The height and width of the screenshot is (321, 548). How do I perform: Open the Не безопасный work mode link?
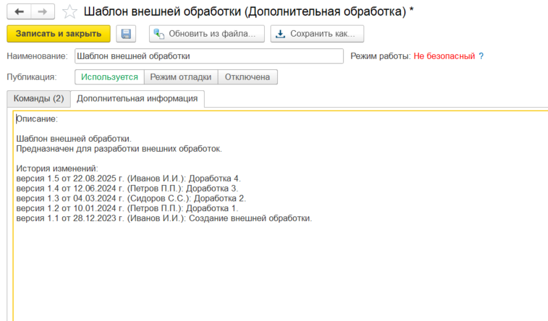click(444, 56)
